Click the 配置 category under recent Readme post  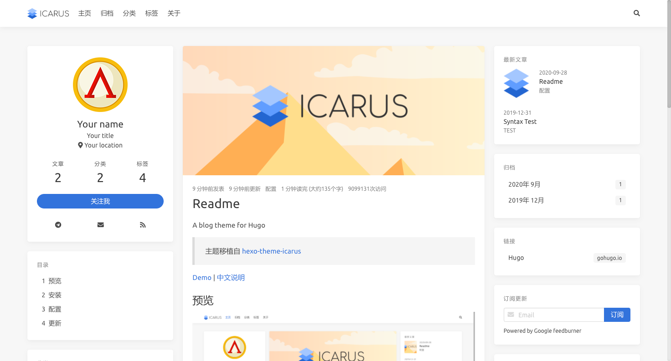(x=545, y=91)
